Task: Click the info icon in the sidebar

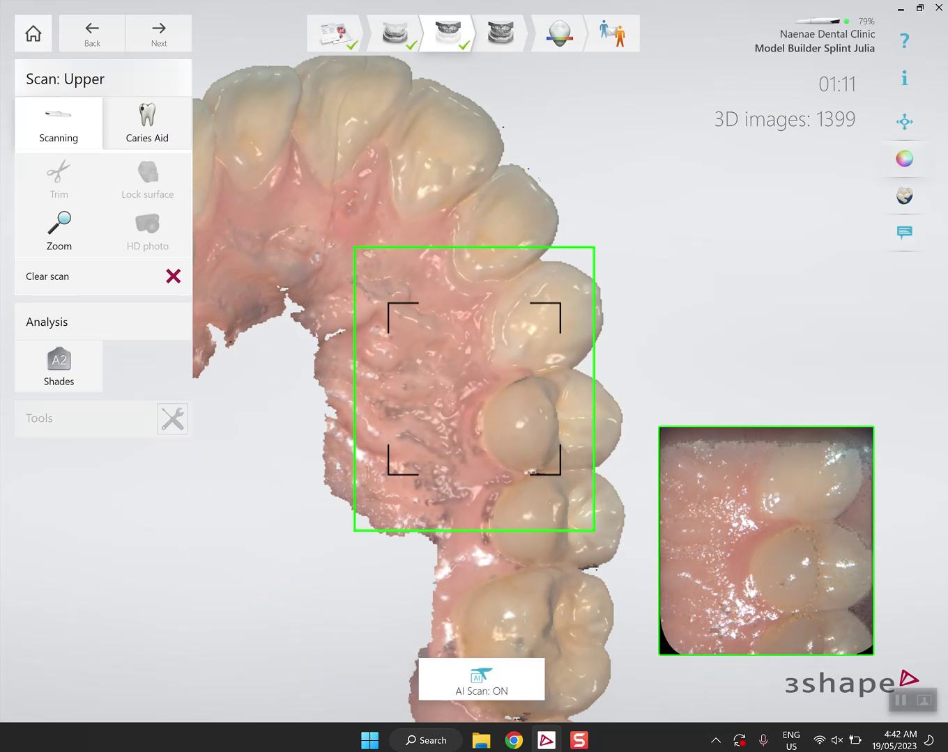Action: click(904, 78)
